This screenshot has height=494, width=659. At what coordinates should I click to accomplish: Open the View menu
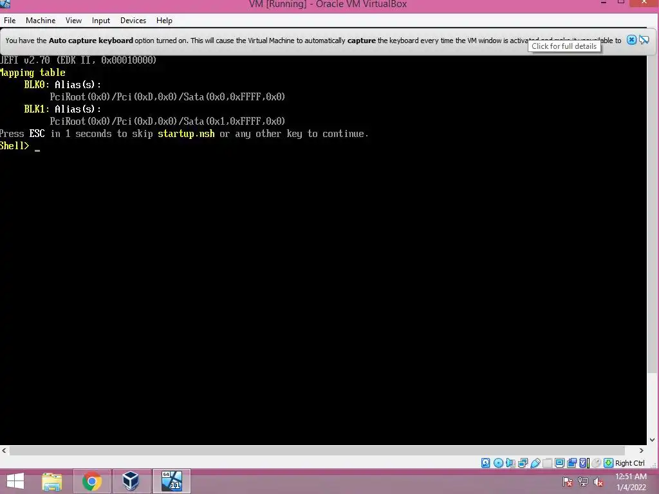pyautogui.click(x=73, y=20)
